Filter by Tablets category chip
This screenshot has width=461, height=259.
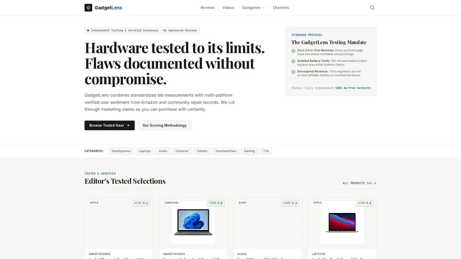[x=202, y=151]
